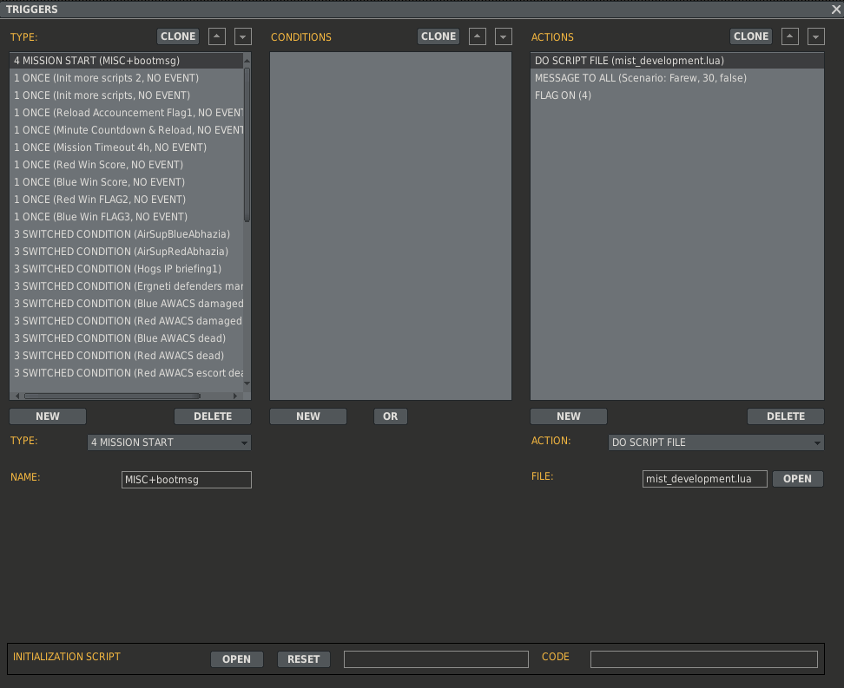
Task: Click scroll-left arrow of trigger list
Action: click(17, 396)
